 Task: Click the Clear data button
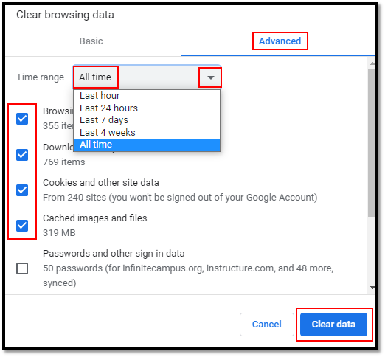tap(333, 325)
